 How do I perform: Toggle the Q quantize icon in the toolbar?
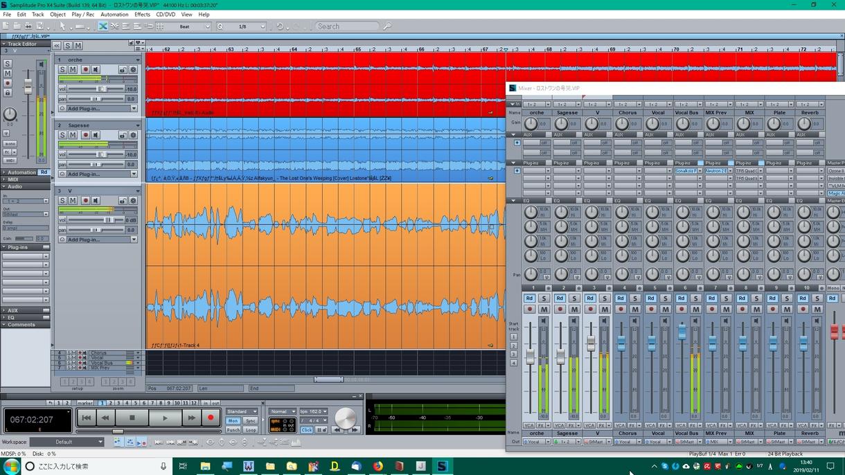220,26
